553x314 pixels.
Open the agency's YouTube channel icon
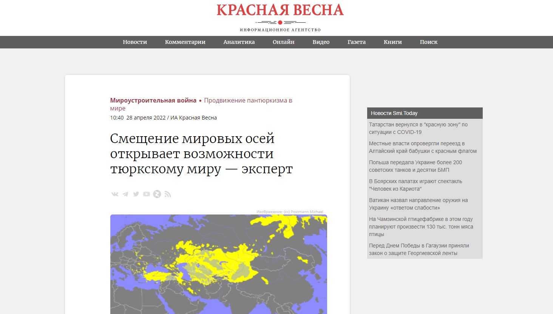[x=146, y=194]
